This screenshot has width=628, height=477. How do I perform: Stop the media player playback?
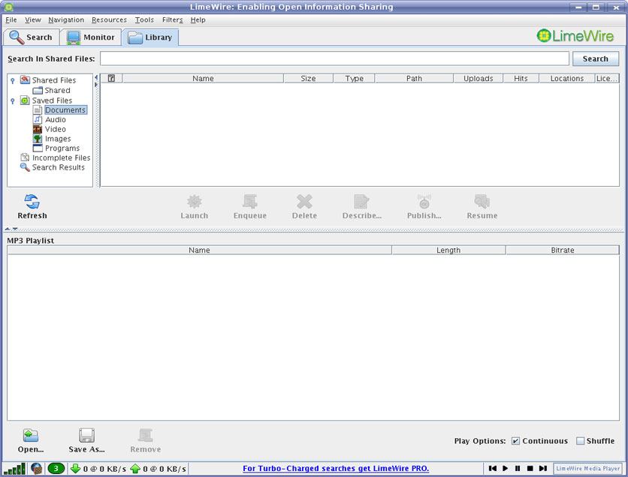tap(530, 468)
